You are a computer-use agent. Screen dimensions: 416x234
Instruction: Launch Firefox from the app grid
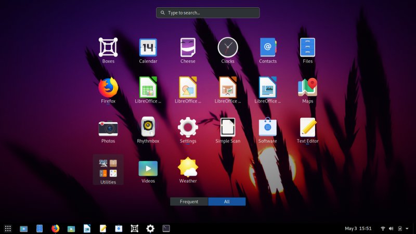click(x=108, y=90)
